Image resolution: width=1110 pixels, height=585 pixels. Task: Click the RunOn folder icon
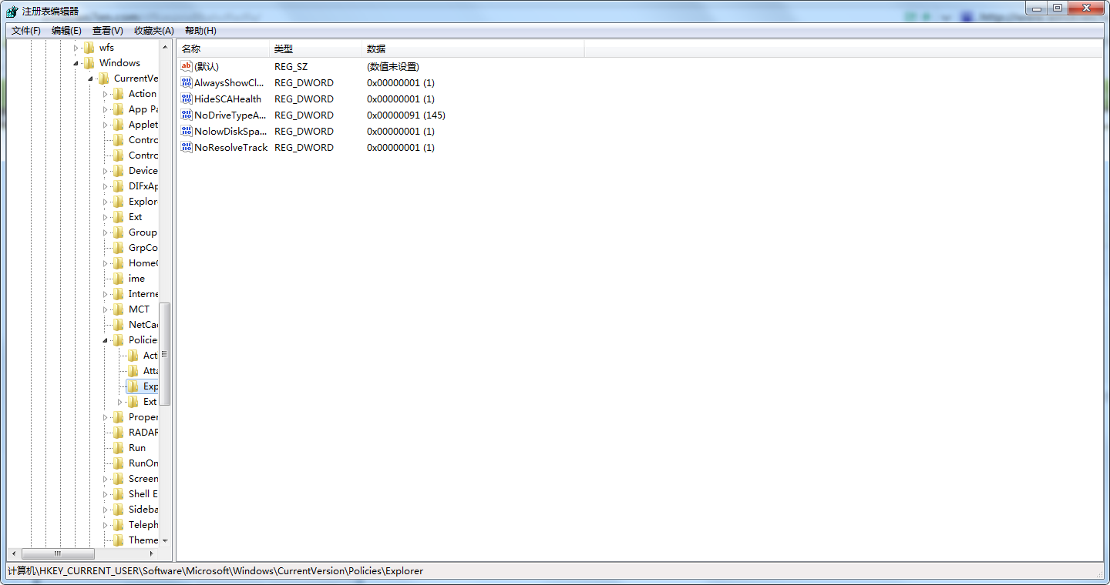tap(118, 463)
